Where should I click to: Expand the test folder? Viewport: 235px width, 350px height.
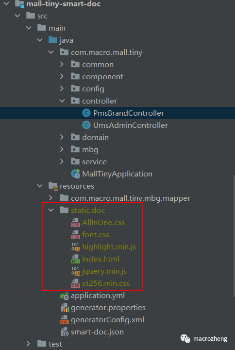(x=28, y=344)
